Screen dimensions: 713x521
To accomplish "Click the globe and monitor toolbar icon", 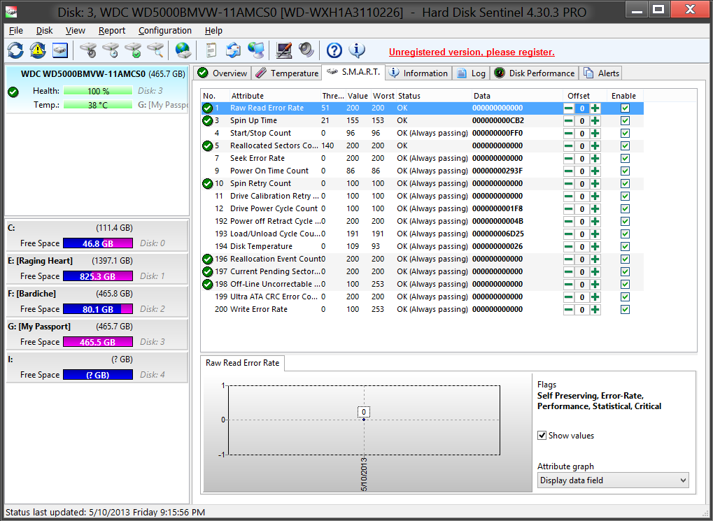I will pos(256,50).
